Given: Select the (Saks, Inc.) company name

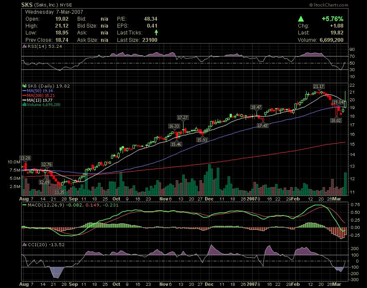Looking at the screenshot, I should click(46, 5).
